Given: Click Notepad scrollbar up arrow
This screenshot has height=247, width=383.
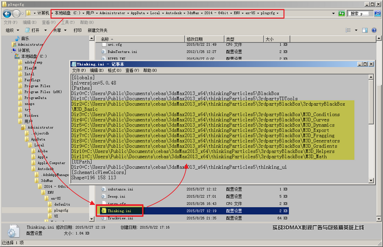Looking at the screenshot, I should [x=371, y=77].
